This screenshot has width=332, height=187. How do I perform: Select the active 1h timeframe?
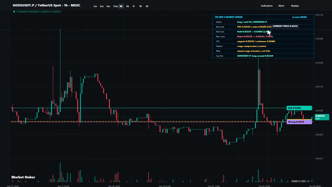121,6
